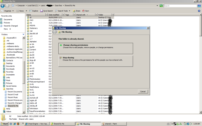Open the Organize dropdown menu
The height and width of the screenshot is (126, 202).
pos(8,11)
